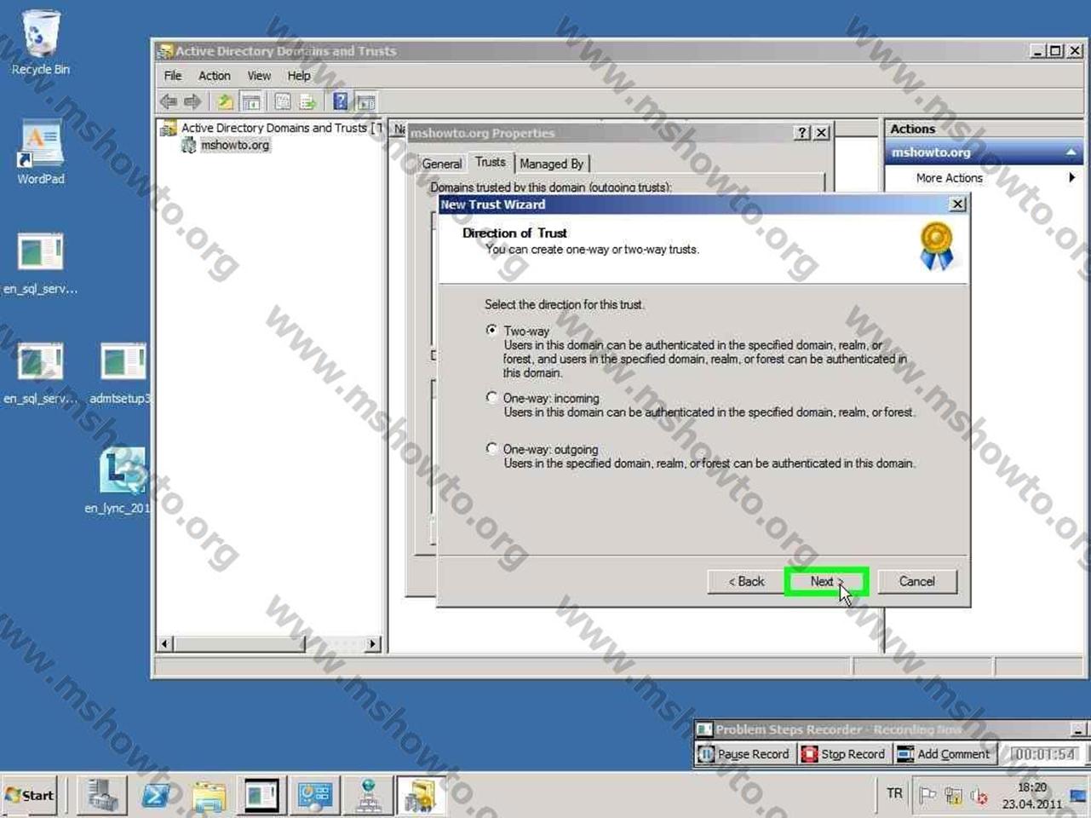Click Active Directory Domains and Trusts taskbar icon
Screen dimensions: 1091x818
point(421,796)
